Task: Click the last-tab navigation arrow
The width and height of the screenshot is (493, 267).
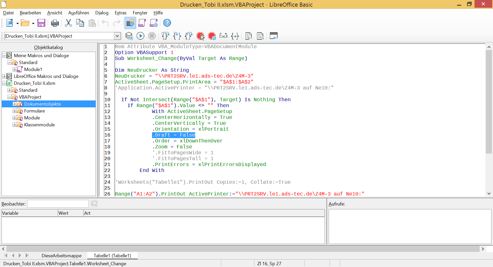Action: [27, 255]
